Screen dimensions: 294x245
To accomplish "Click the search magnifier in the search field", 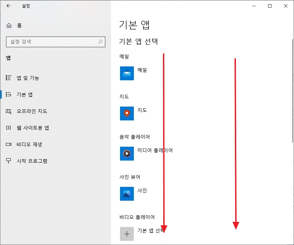I will pyautogui.click(x=100, y=42).
